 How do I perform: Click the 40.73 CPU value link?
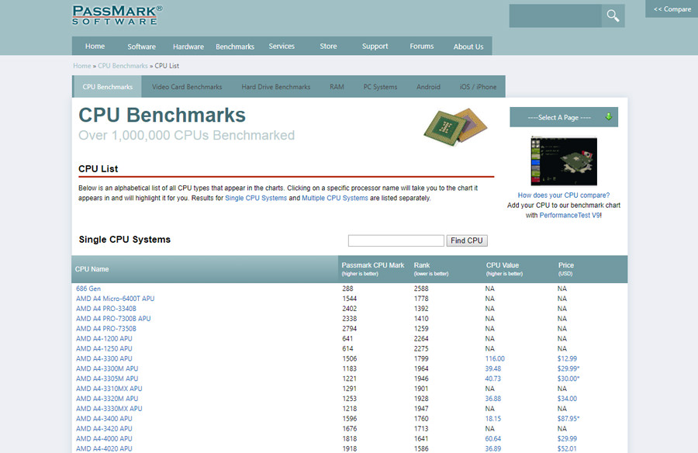point(492,379)
